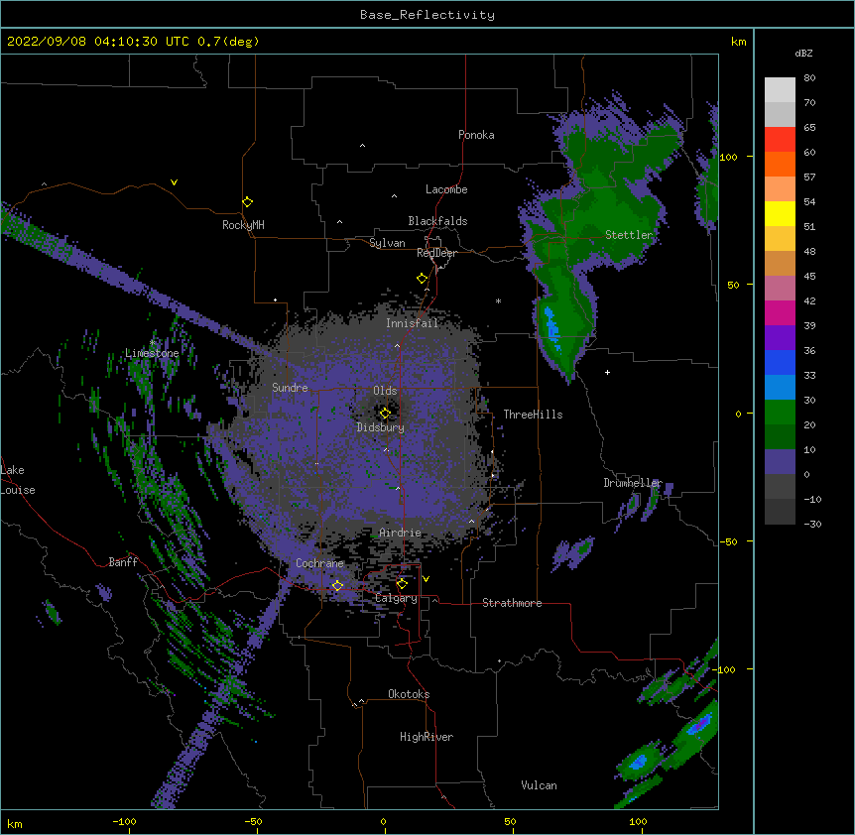Click the Cochrane label
Viewport: 855px width, 835px height.
(319, 563)
